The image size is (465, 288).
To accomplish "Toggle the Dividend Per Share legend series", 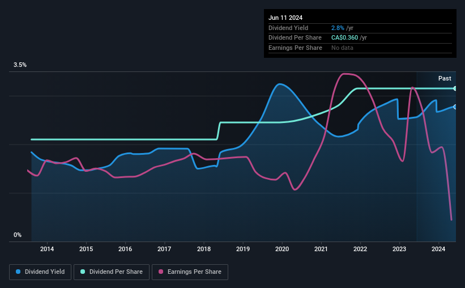I will [x=112, y=272].
